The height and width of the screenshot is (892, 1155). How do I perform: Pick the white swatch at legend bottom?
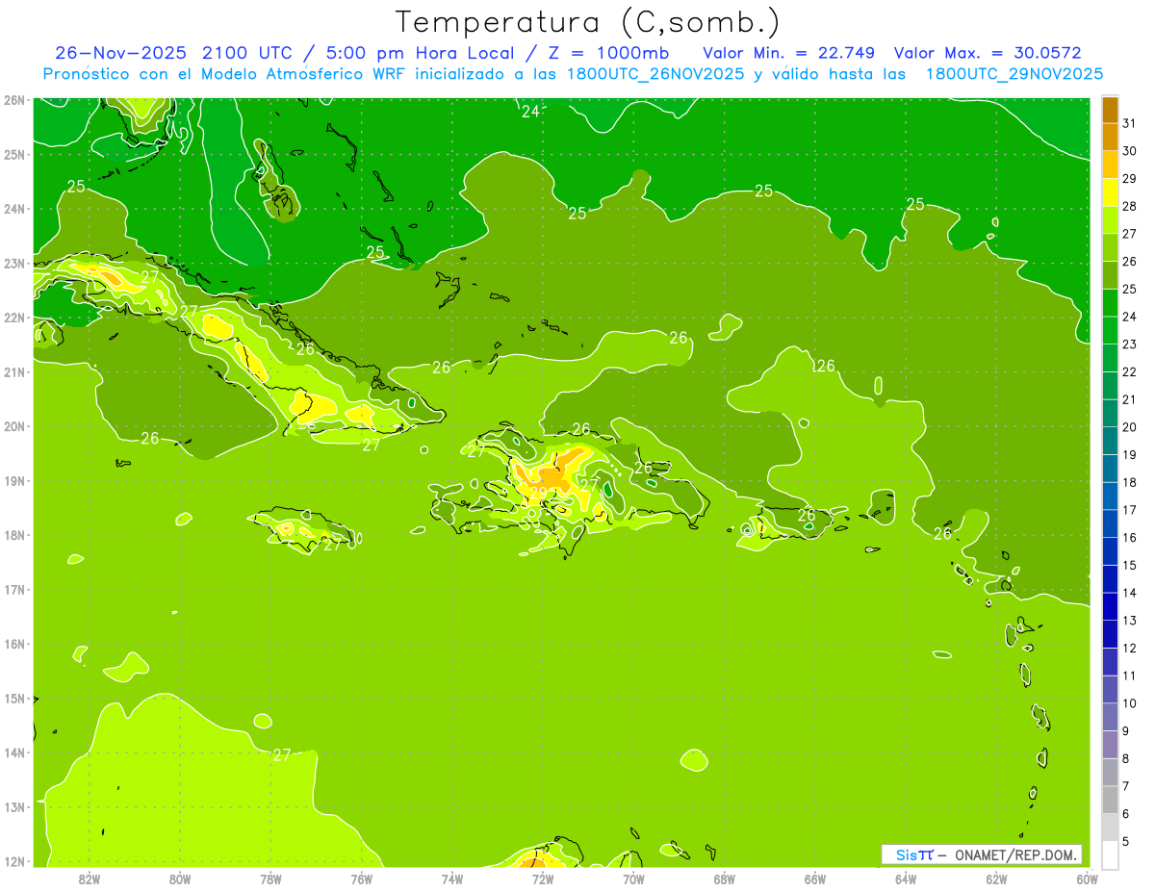tap(1110, 854)
